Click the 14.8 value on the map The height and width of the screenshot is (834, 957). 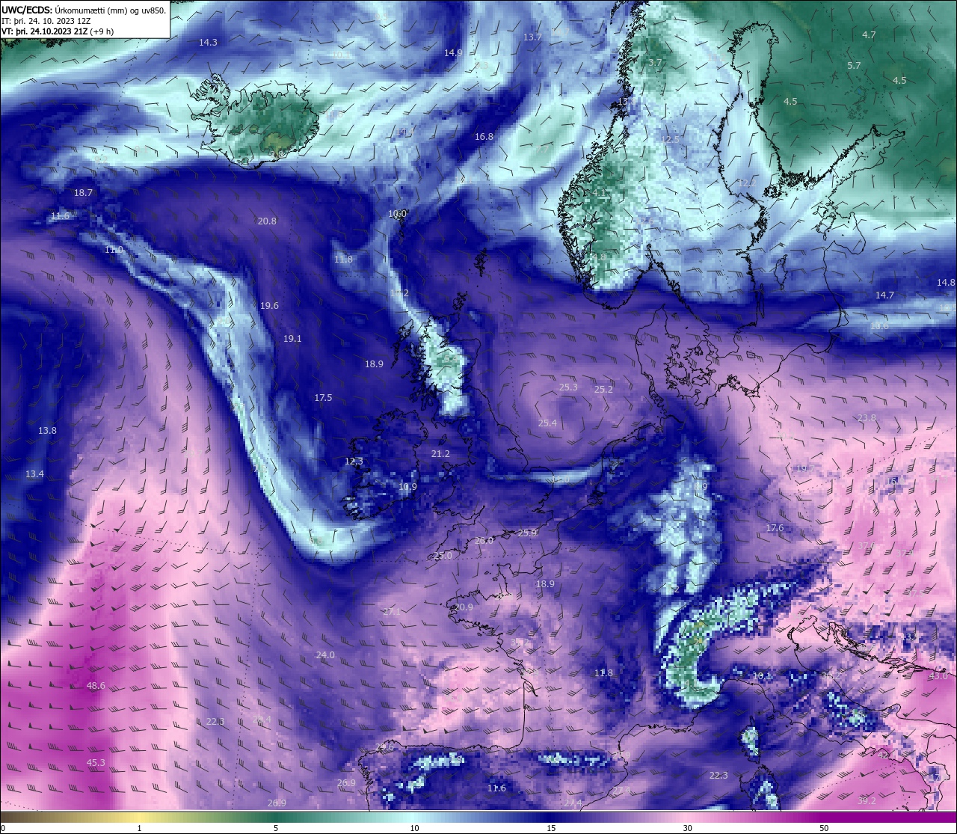pyautogui.click(x=946, y=283)
